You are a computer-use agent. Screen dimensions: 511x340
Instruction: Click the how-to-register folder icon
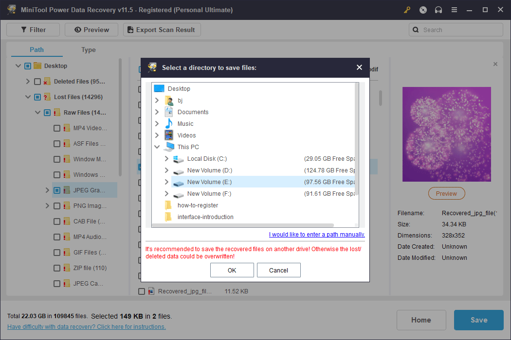tap(168, 205)
